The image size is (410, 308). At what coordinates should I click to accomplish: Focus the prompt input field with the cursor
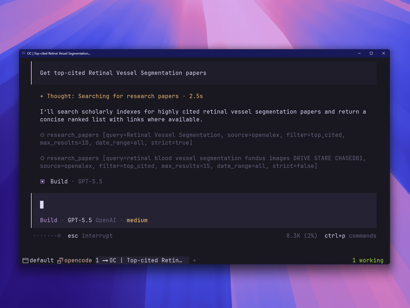(204, 205)
